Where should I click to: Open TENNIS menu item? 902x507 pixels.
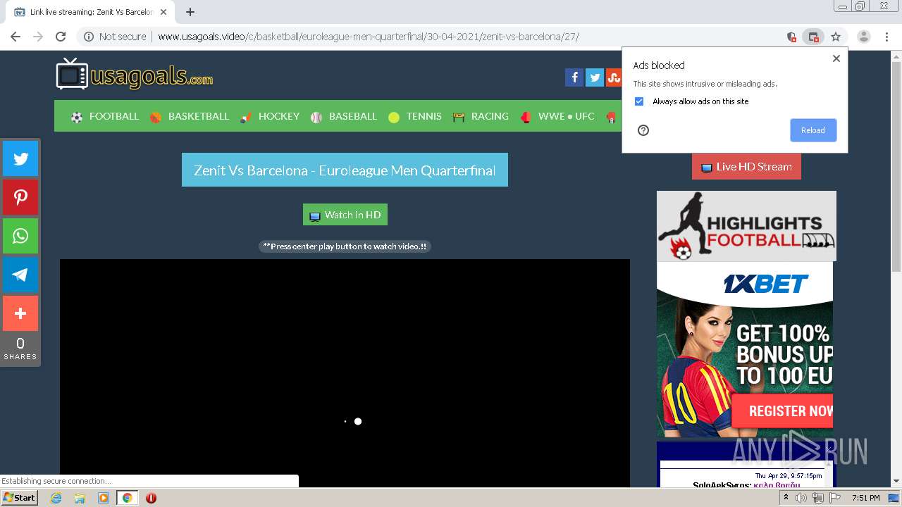(414, 116)
